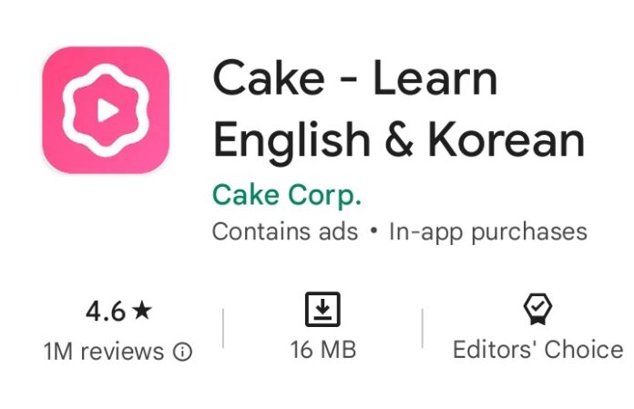Click the download size icon

click(x=322, y=309)
